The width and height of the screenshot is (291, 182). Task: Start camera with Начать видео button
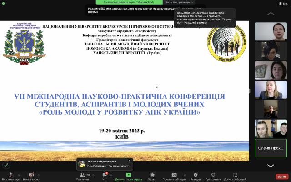31,177
